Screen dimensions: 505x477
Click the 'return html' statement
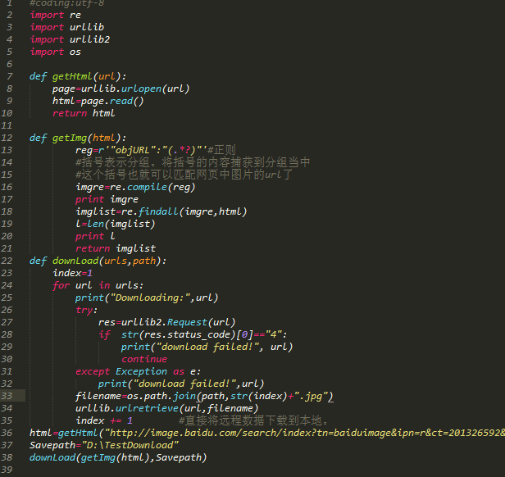pos(84,113)
